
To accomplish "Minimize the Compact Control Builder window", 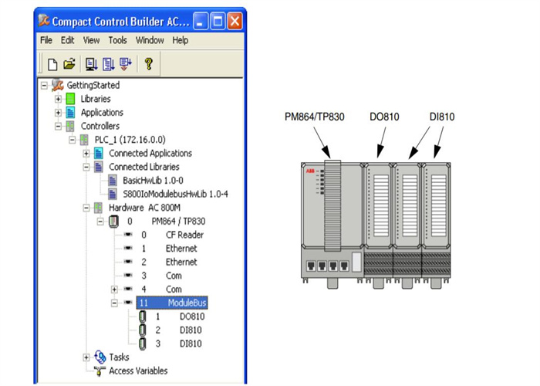I will pos(201,22).
